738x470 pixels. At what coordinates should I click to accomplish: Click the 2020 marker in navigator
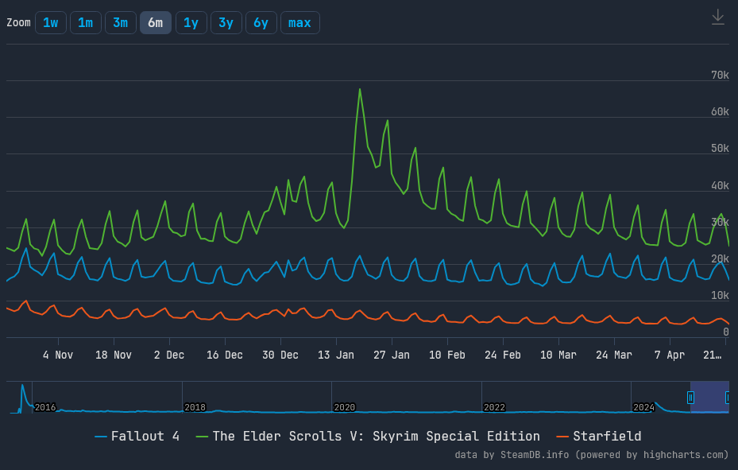345,407
